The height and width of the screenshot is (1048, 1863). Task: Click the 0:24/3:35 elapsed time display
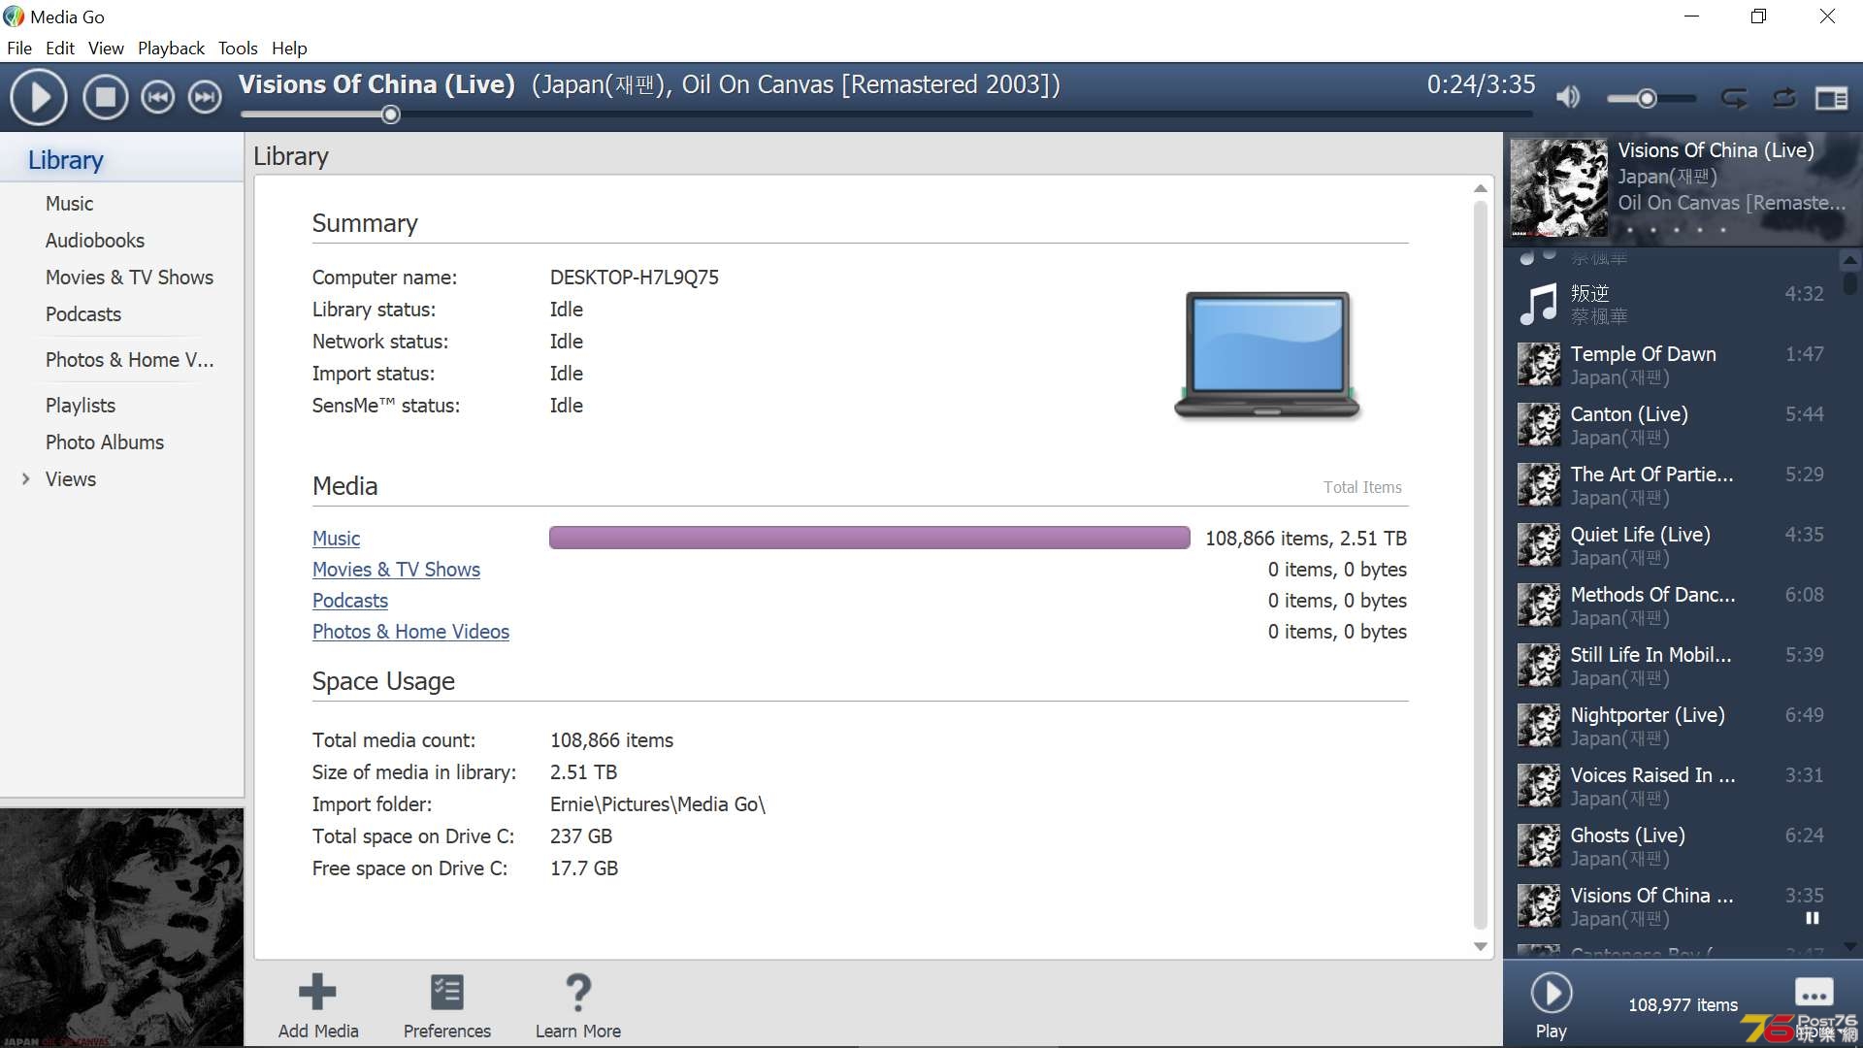pyautogui.click(x=1481, y=84)
